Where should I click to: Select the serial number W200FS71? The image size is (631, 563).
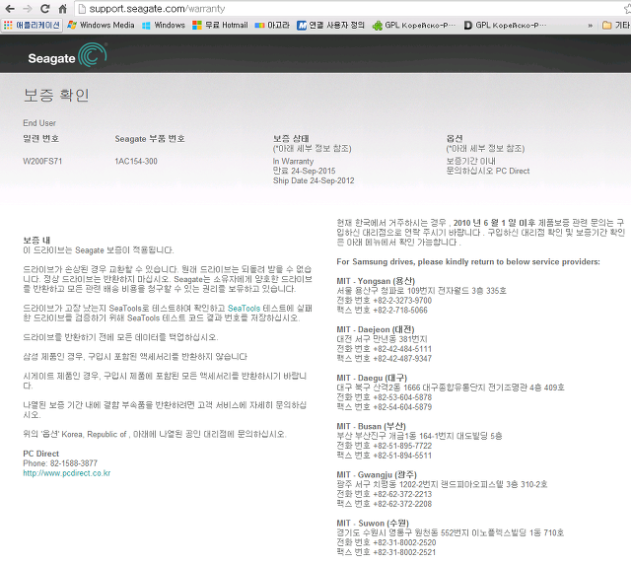click(x=42, y=162)
